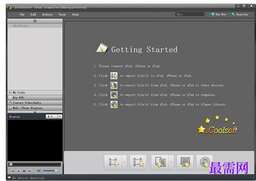Open the Edit menu
This screenshot has width=256, height=181.
[x=33, y=15]
